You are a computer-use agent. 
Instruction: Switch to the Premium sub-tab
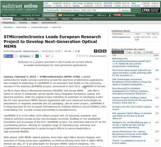point(19,19)
